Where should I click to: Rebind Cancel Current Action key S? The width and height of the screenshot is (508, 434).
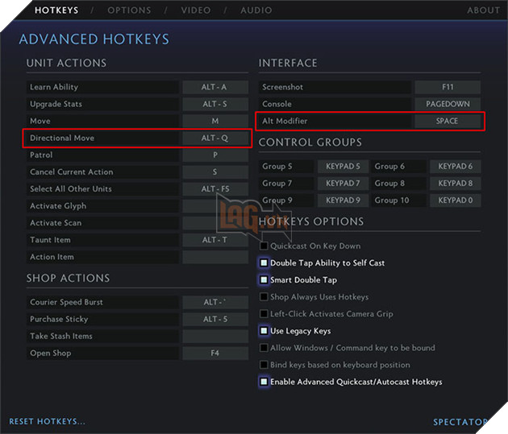tap(215, 172)
